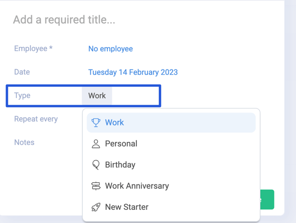This screenshot has width=296, height=223.
Task: Click the Type field label
Action: (x=22, y=96)
